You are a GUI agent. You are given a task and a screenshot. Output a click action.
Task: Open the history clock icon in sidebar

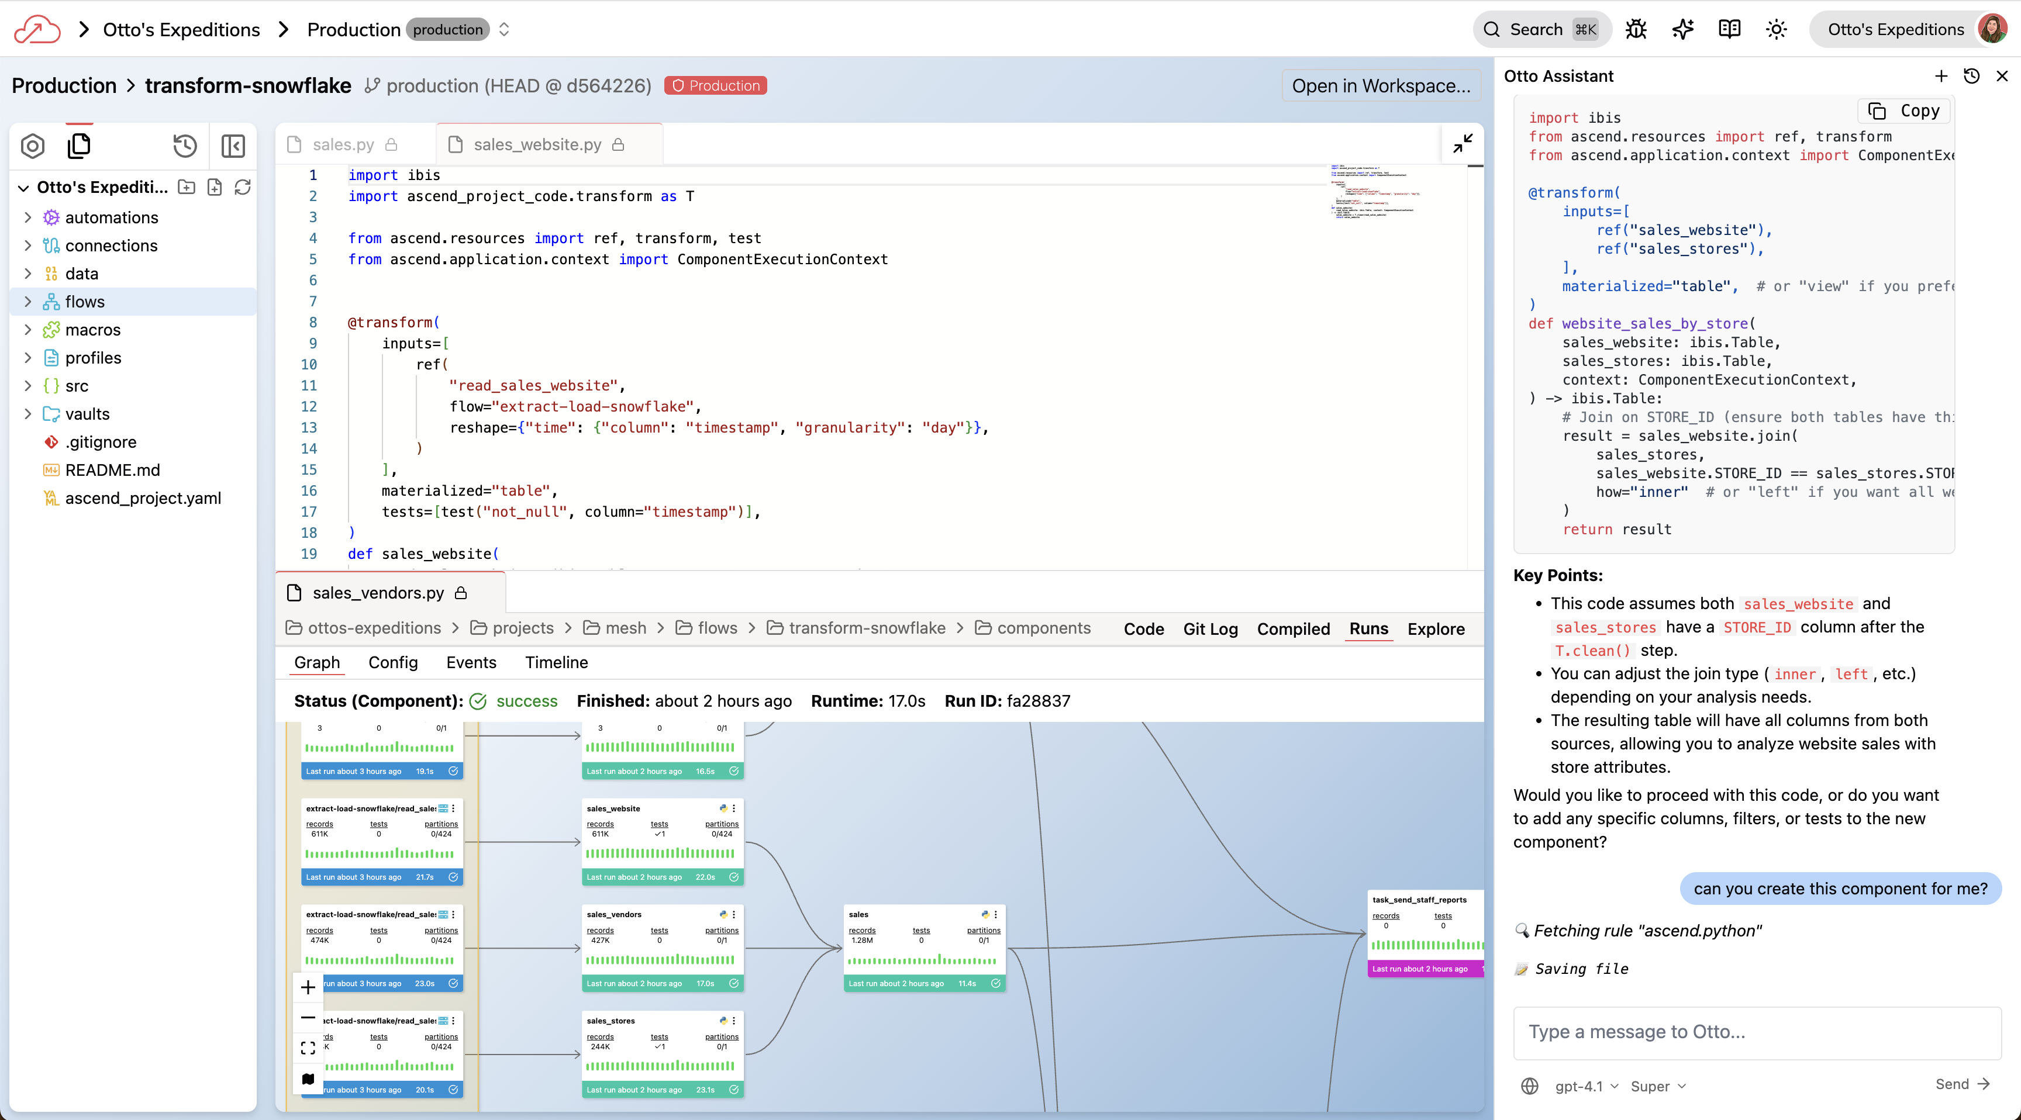184,146
